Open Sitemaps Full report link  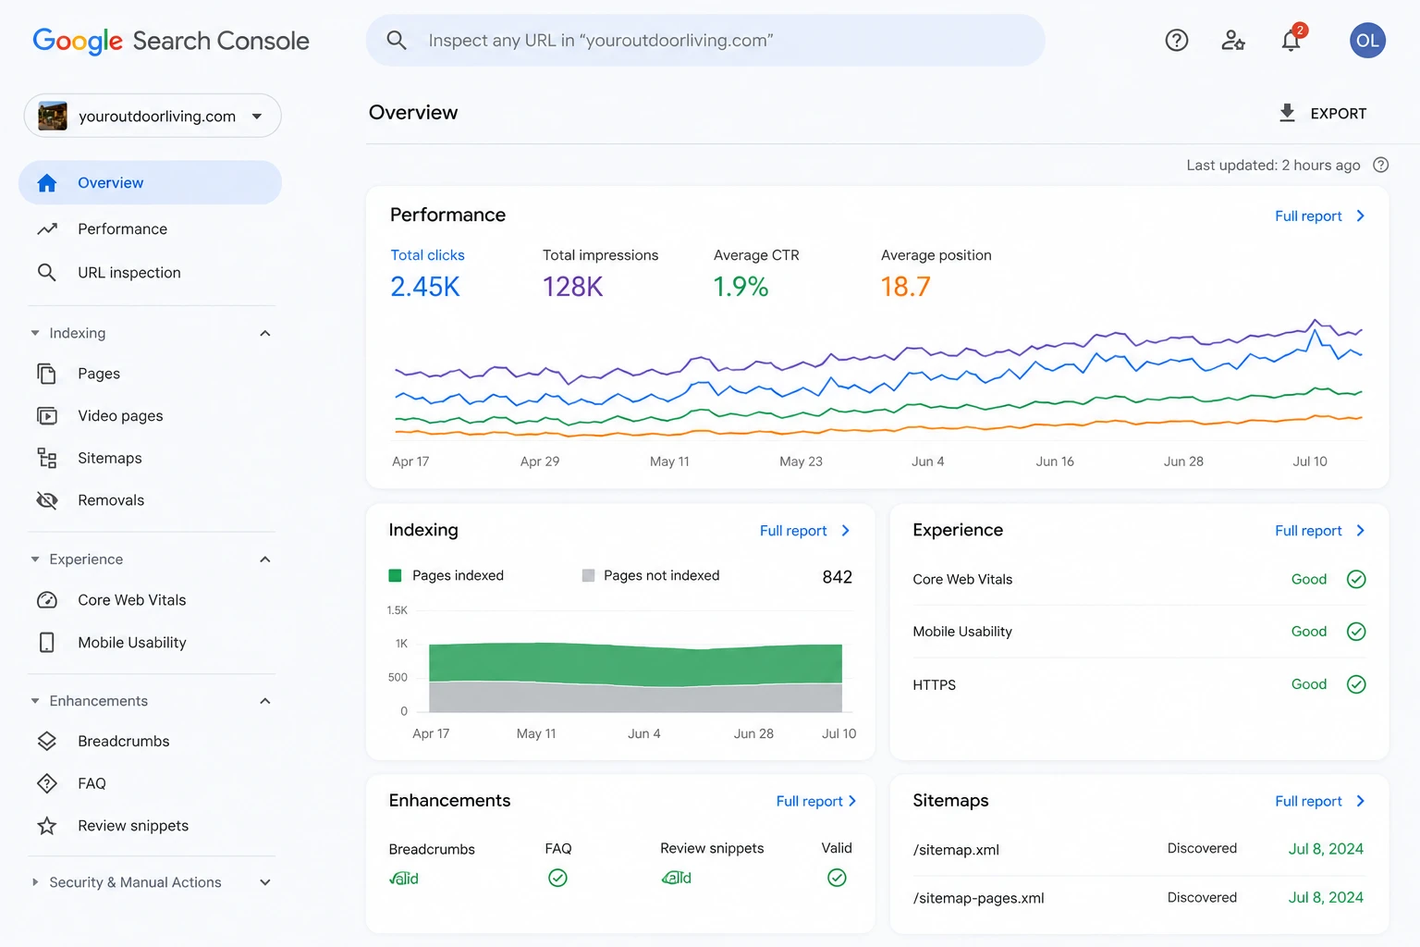coord(1319,801)
